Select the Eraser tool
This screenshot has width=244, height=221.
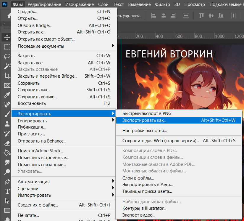click(7, 143)
